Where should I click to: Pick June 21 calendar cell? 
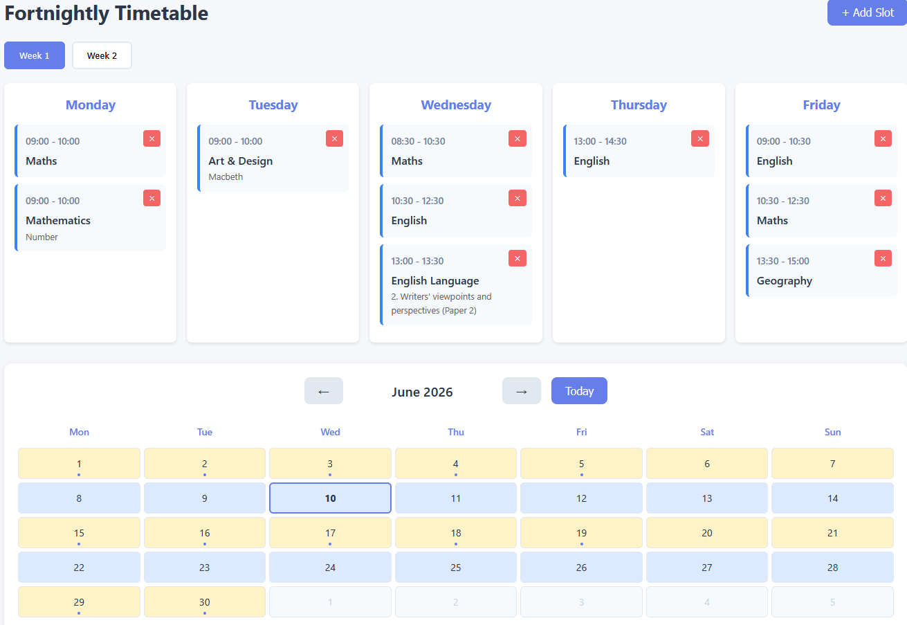[x=832, y=533]
